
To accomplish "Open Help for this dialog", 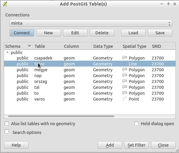I will tap(16, 145).
